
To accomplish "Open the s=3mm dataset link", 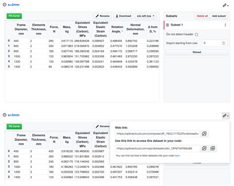I will (x=13, y=115).
